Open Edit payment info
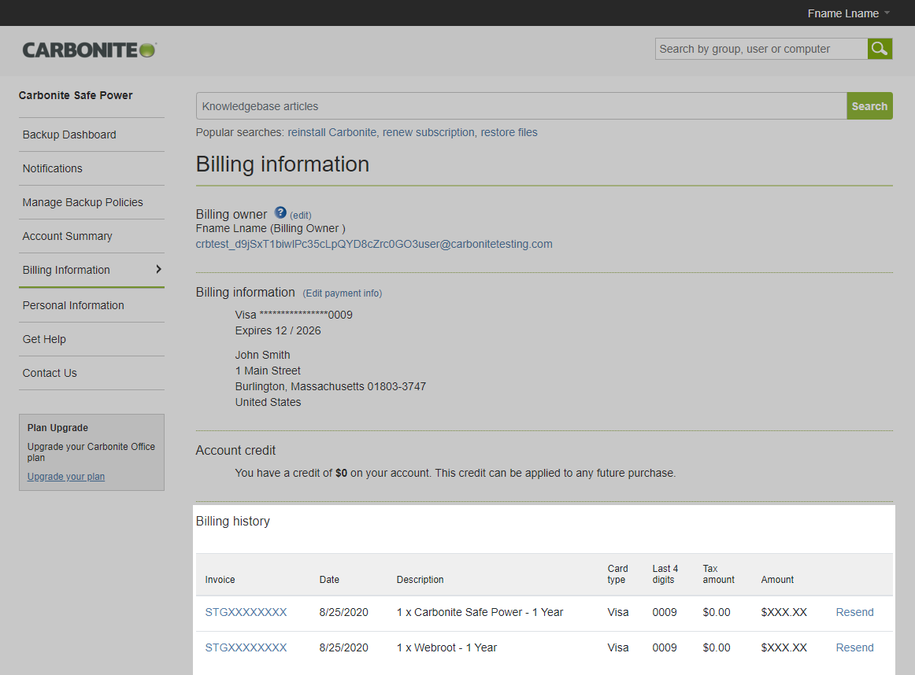This screenshot has width=915, height=675. pyautogui.click(x=342, y=293)
